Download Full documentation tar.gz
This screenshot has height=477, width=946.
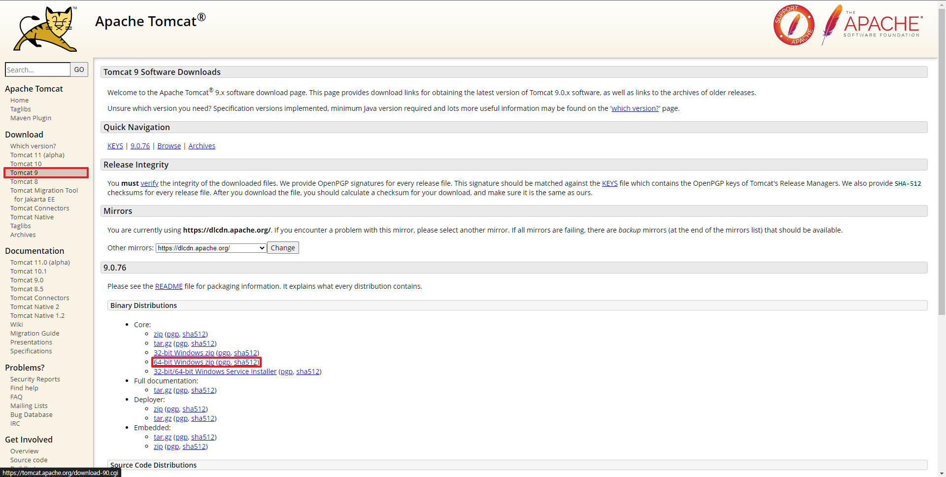click(x=163, y=390)
